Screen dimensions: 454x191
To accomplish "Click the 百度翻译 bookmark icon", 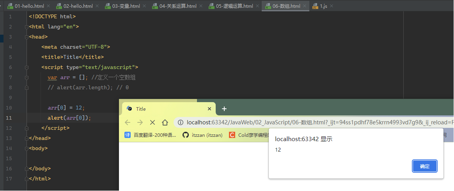I will pyautogui.click(x=128, y=135).
